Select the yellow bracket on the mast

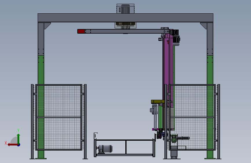coord(158,102)
